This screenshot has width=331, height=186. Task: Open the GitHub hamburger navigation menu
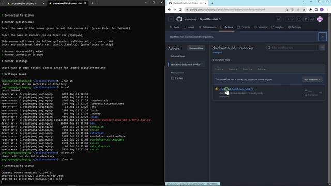tap(171, 19)
